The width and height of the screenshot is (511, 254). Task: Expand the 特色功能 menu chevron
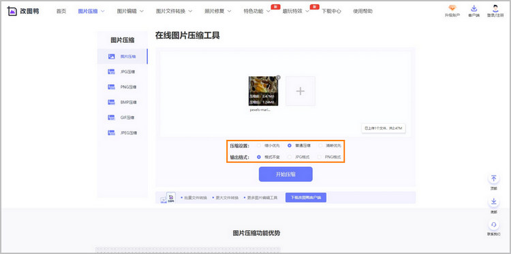[268, 12]
